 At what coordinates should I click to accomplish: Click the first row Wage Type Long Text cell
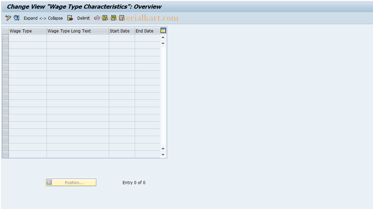click(x=78, y=38)
